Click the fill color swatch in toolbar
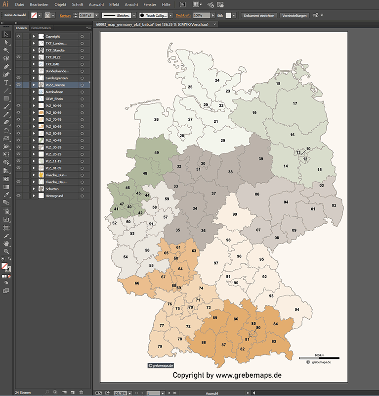 pos(4,266)
